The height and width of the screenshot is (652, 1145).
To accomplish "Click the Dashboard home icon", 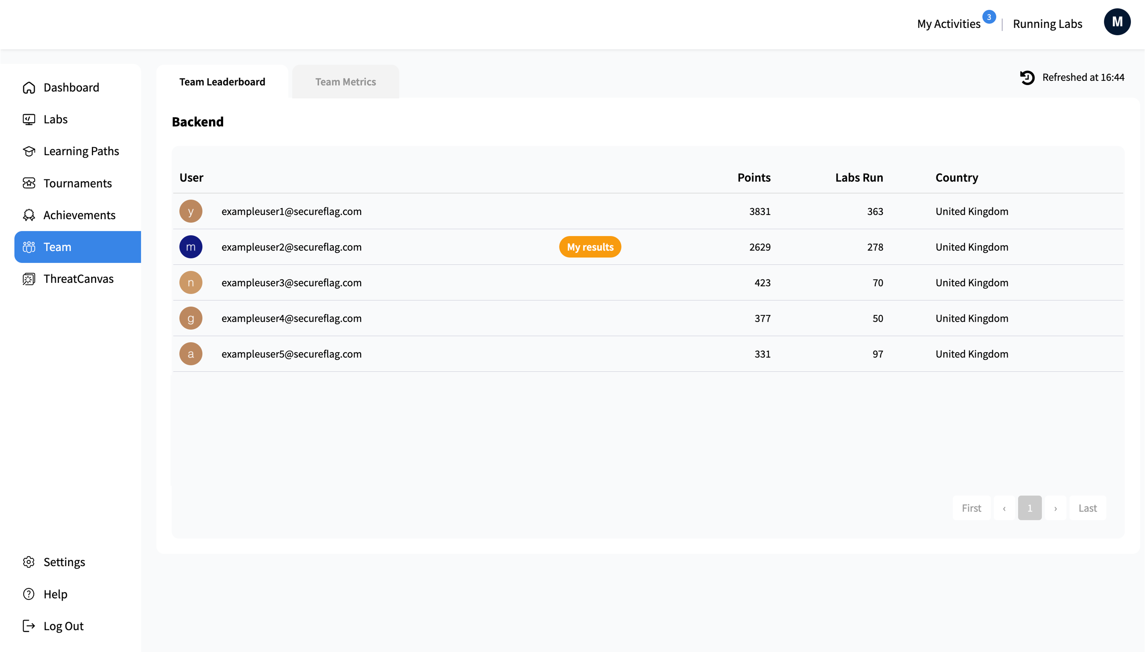I will point(29,88).
